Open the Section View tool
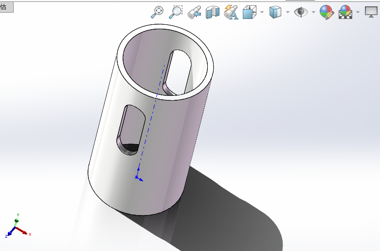This screenshot has height=251, width=380. pos(213,12)
